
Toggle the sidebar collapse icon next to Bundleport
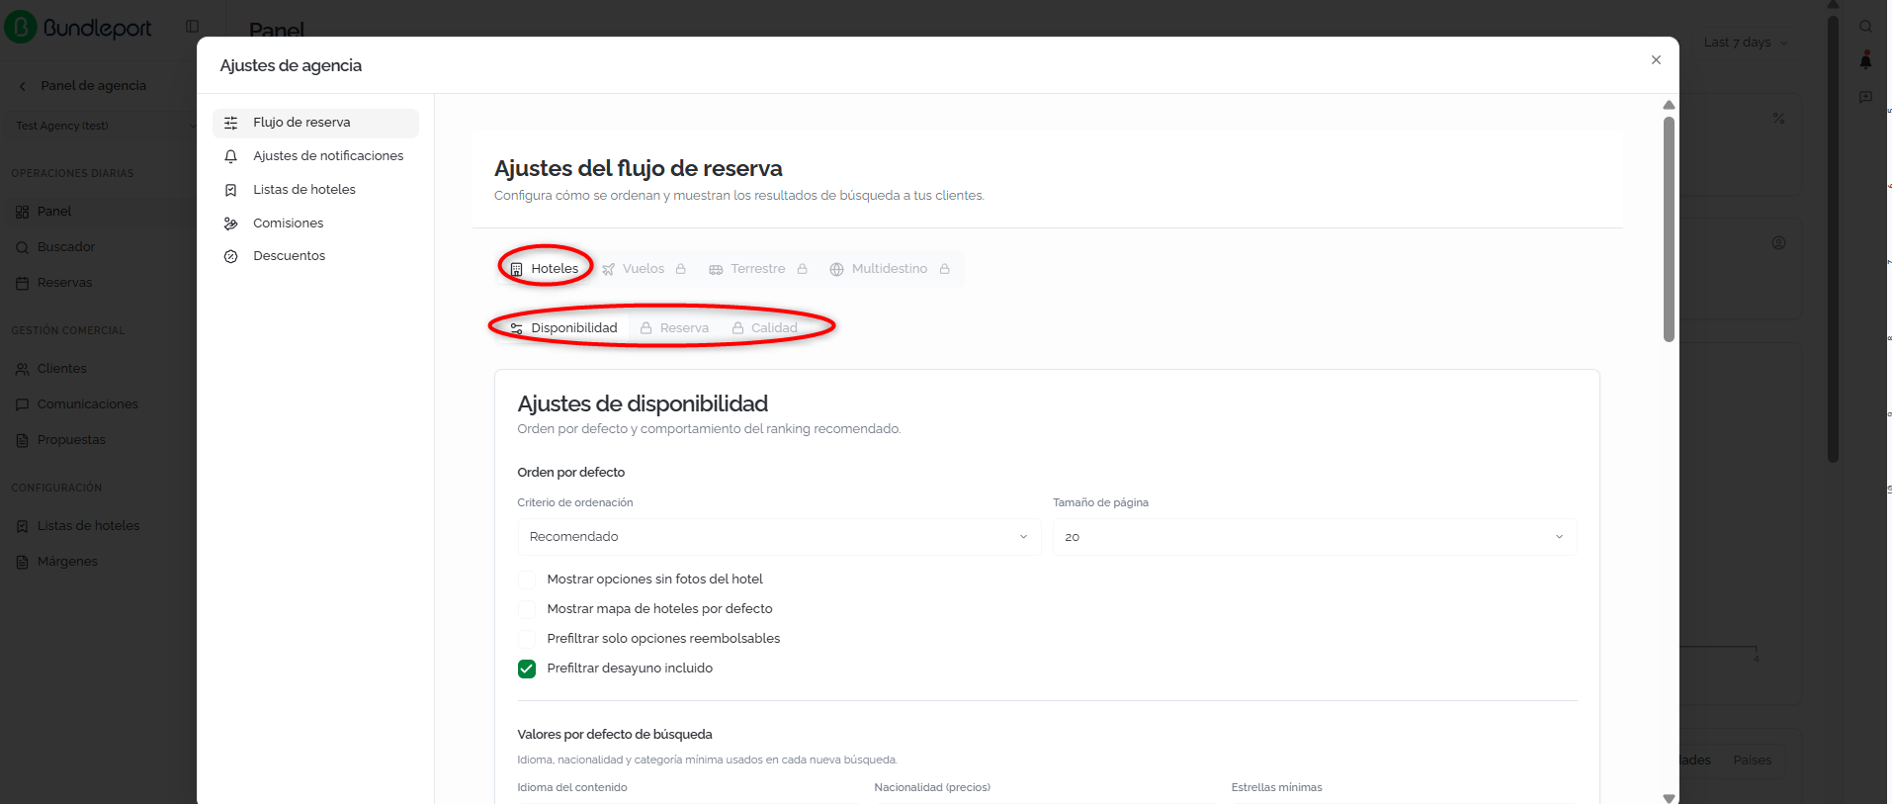click(x=193, y=27)
